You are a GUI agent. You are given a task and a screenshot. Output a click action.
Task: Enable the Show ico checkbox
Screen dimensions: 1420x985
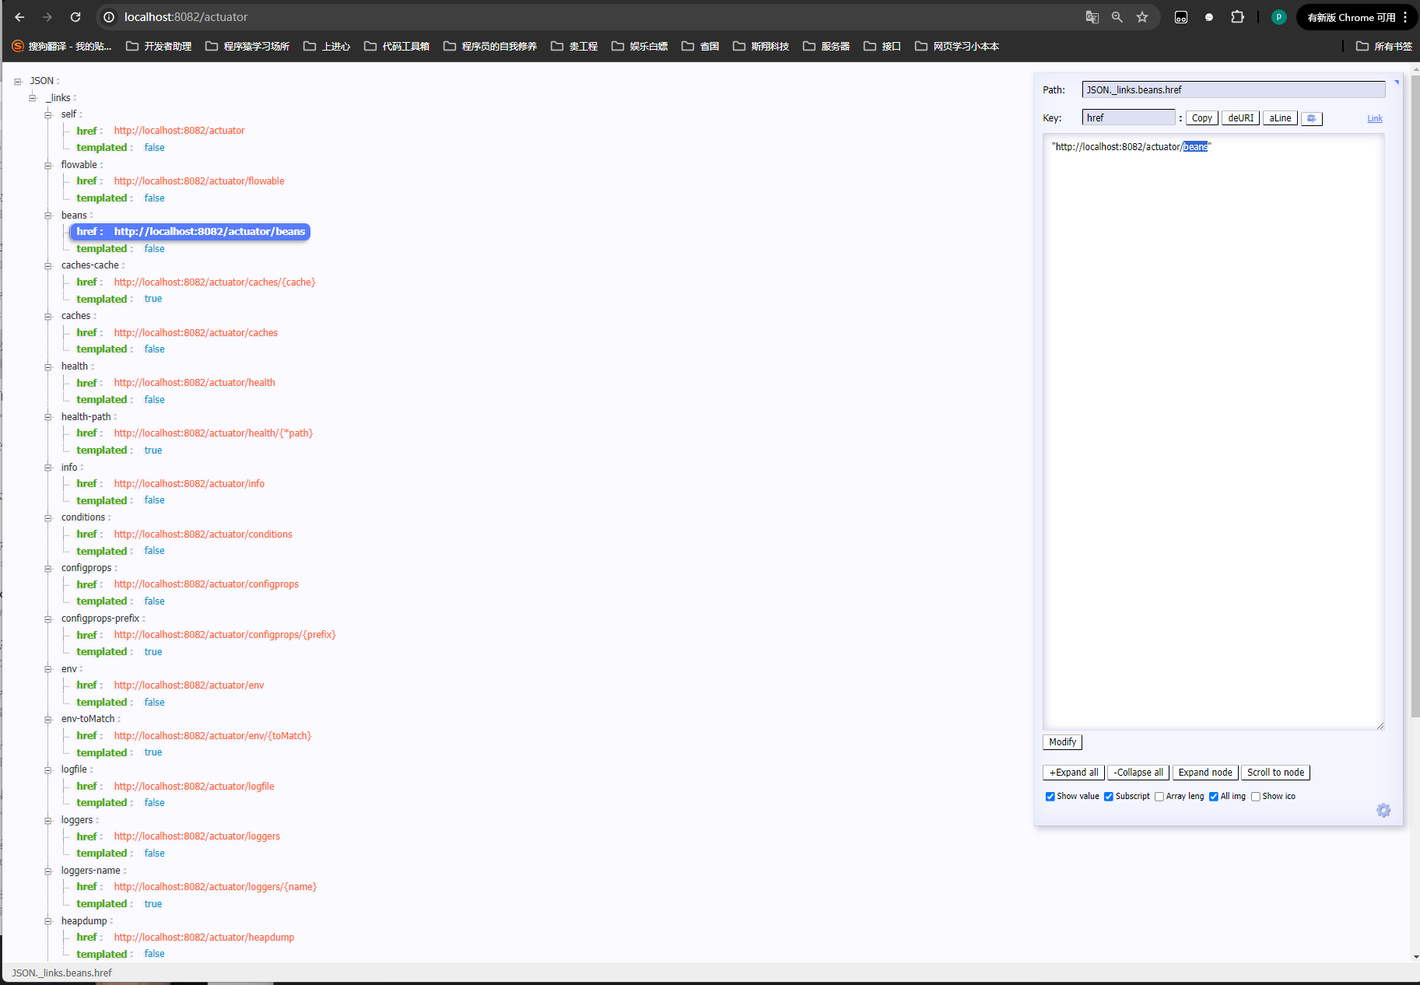click(1255, 796)
